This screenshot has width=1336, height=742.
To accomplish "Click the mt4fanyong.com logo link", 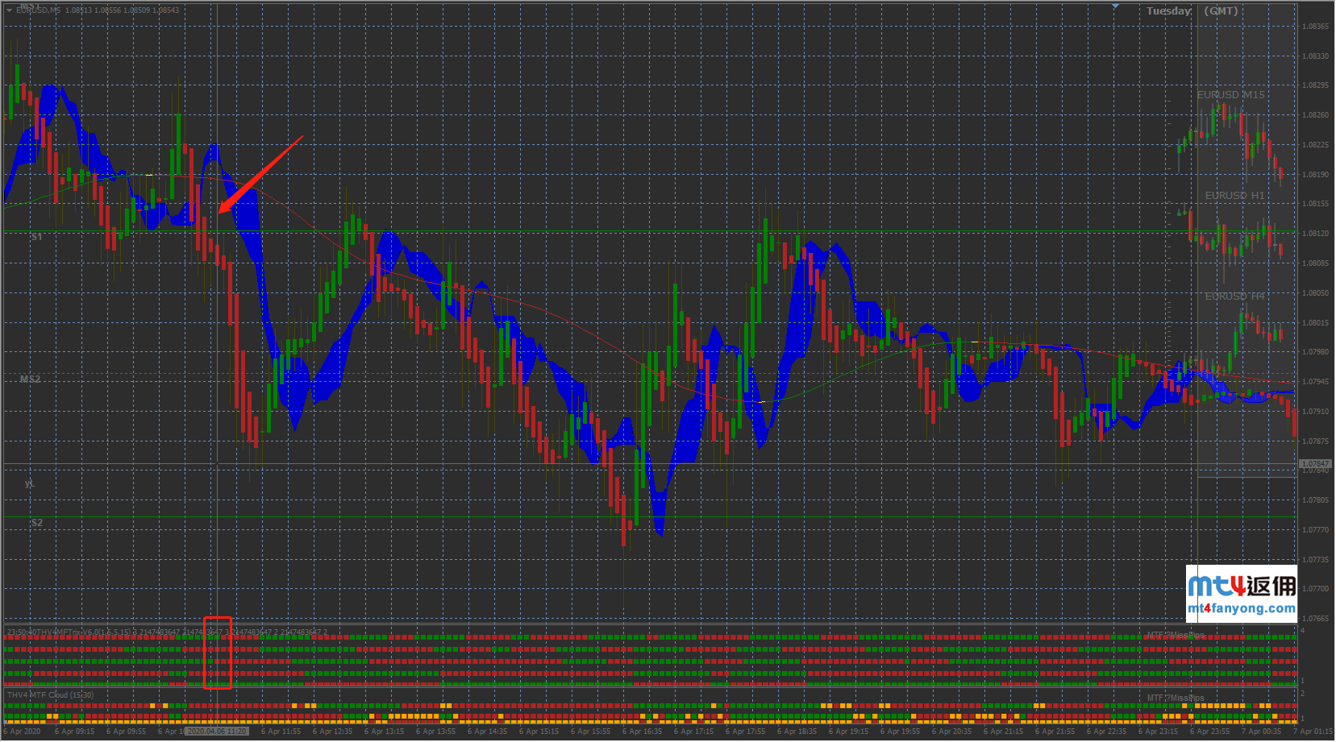I will [x=1241, y=594].
